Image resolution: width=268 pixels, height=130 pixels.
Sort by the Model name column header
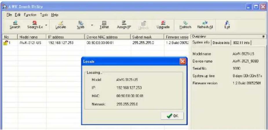click(x=32, y=37)
